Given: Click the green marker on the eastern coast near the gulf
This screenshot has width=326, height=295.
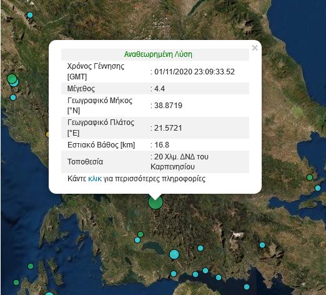Looking at the screenshot, I should (x=310, y=177).
